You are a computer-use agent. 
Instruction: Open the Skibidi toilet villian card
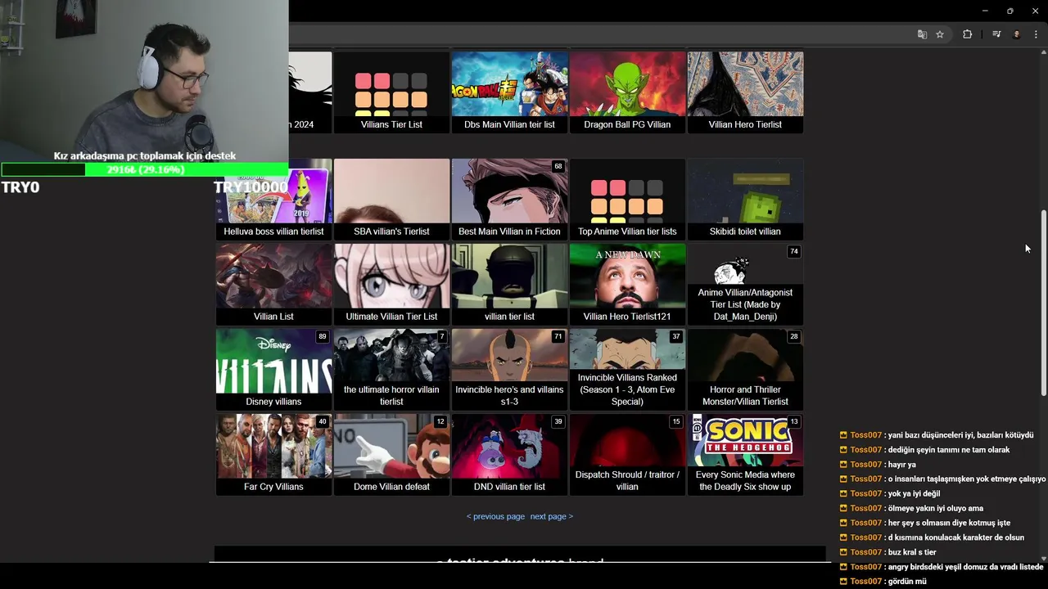tap(745, 200)
